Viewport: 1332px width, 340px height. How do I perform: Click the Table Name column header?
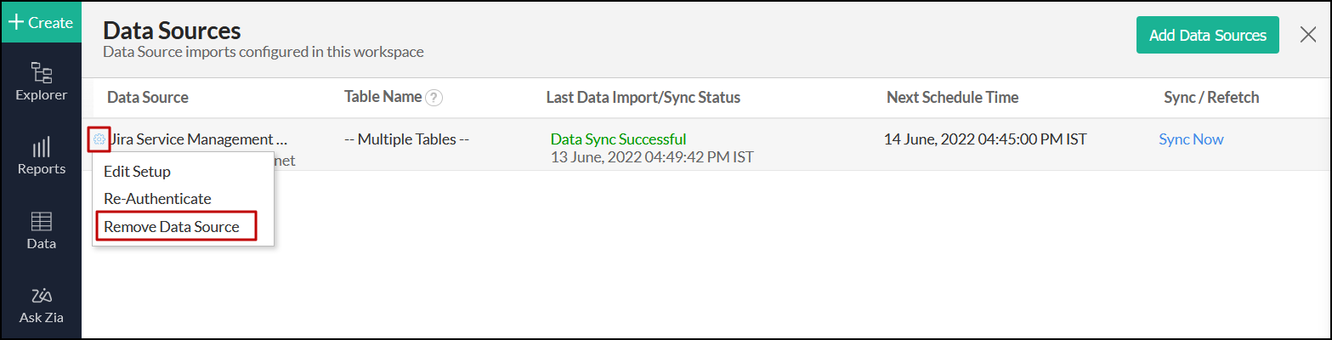pos(383,97)
